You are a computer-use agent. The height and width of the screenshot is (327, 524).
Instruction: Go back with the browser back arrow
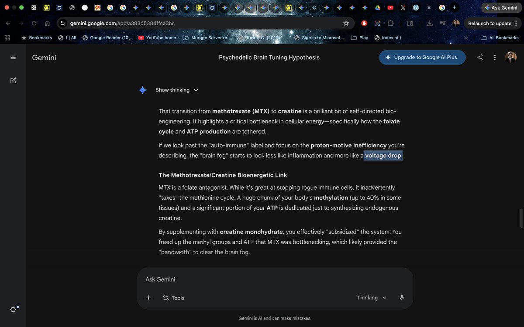click(8, 23)
